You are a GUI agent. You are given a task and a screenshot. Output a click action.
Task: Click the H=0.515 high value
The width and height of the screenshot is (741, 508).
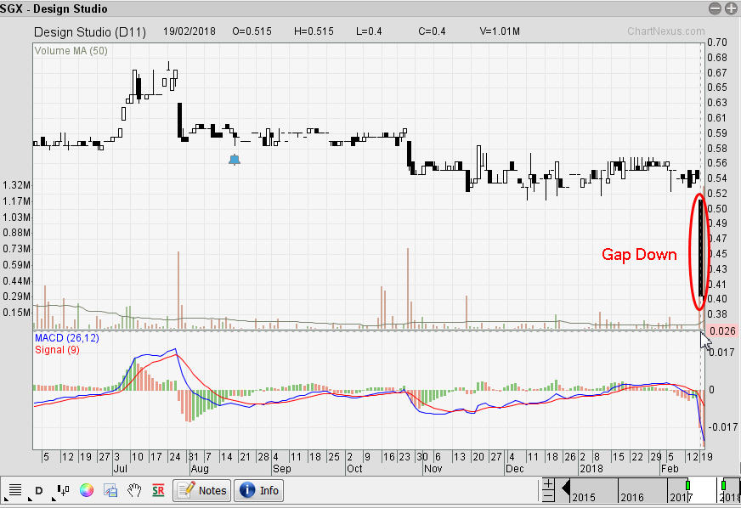click(x=314, y=31)
